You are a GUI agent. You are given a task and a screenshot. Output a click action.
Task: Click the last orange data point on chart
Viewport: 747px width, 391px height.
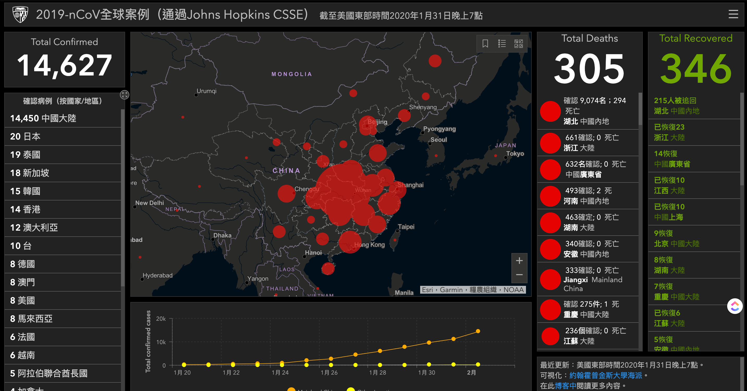[x=478, y=331]
